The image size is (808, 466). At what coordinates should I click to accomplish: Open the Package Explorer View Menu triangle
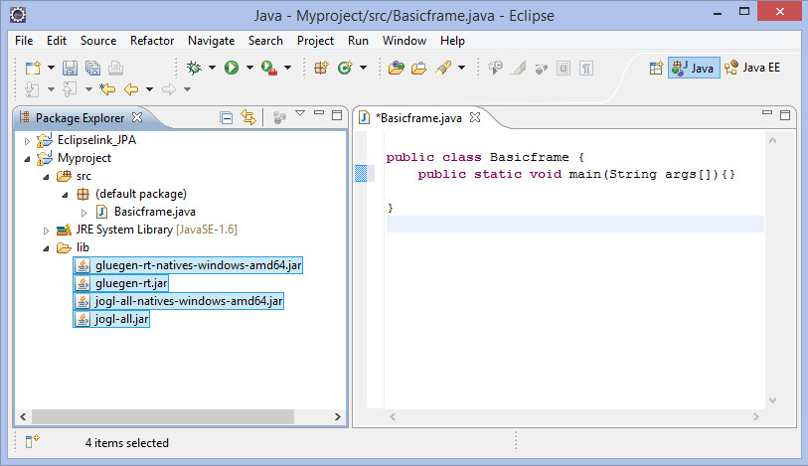click(300, 113)
